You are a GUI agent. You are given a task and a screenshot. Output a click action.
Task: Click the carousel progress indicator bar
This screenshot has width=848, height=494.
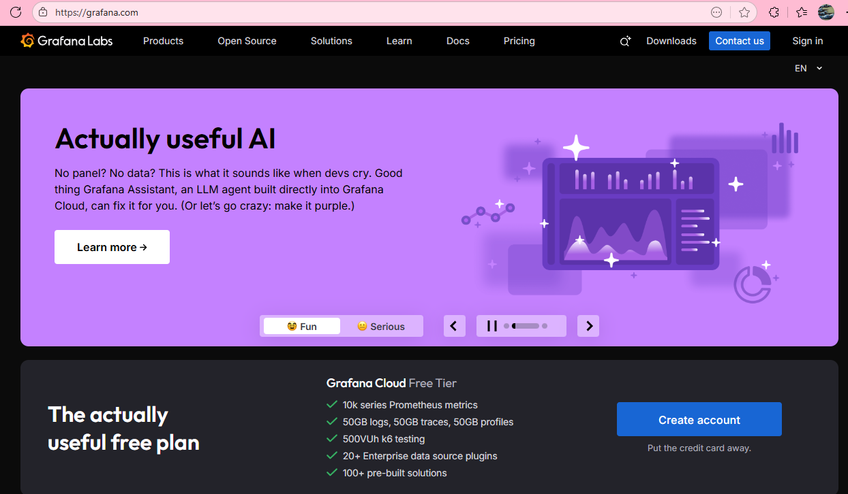526,326
